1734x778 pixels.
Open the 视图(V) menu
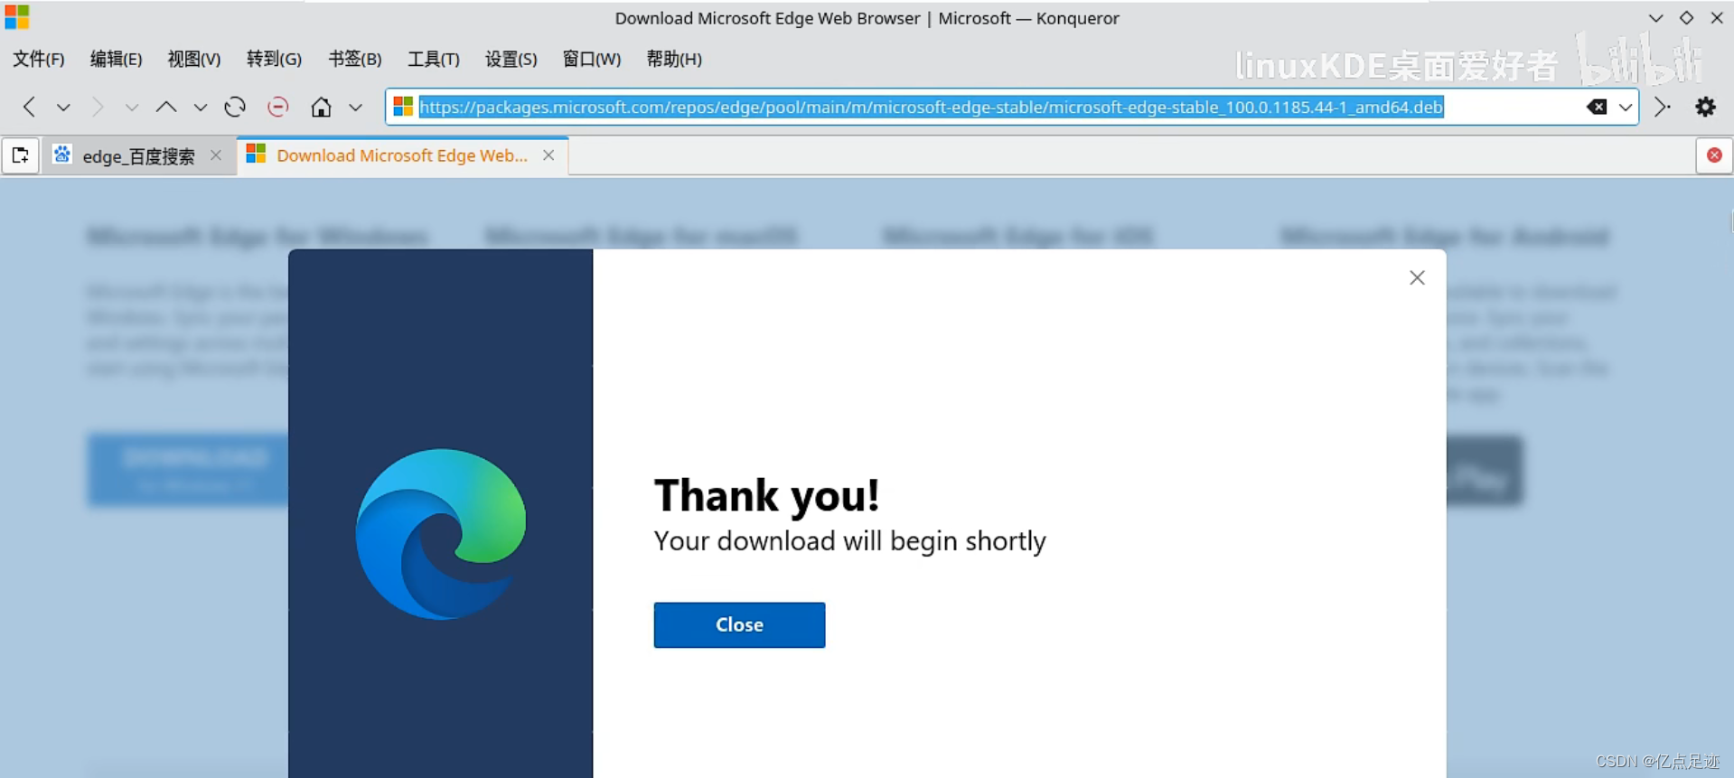[194, 59]
